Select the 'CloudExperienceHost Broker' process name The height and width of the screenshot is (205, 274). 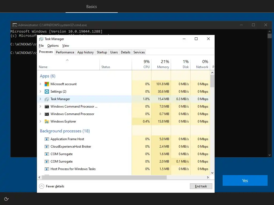click(x=71, y=147)
